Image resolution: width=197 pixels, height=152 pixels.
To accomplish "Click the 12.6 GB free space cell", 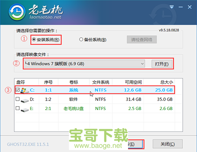I will [133, 90].
